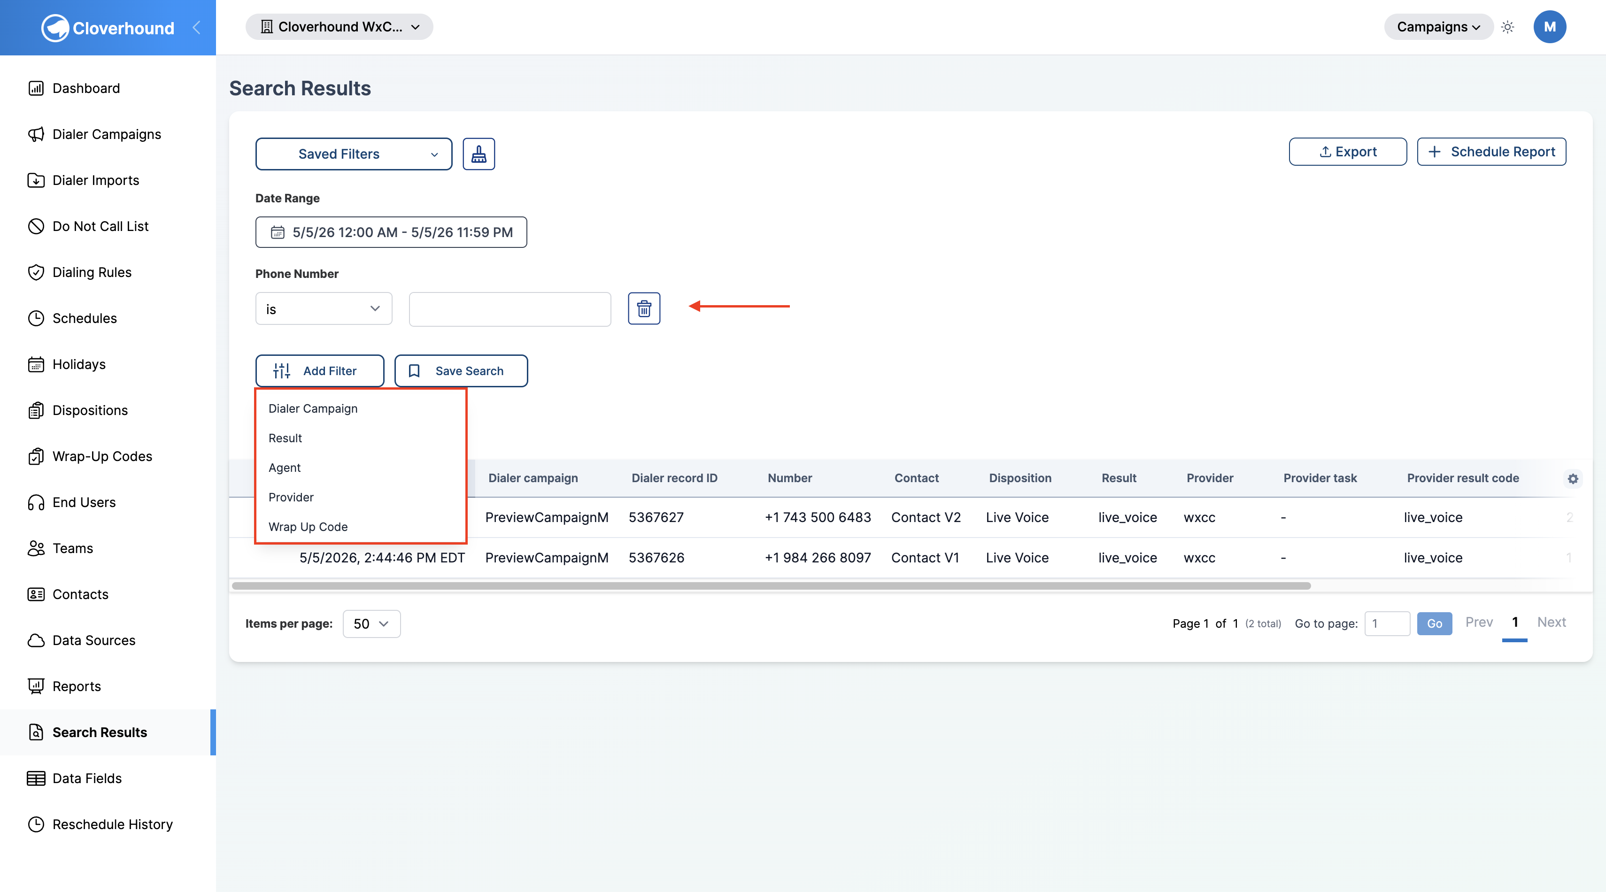Click timestamp 5/5/2026, 2:44:46 PM EDT

click(382, 558)
